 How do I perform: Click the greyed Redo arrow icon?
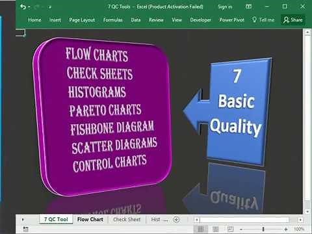pyautogui.click(x=36, y=7)
